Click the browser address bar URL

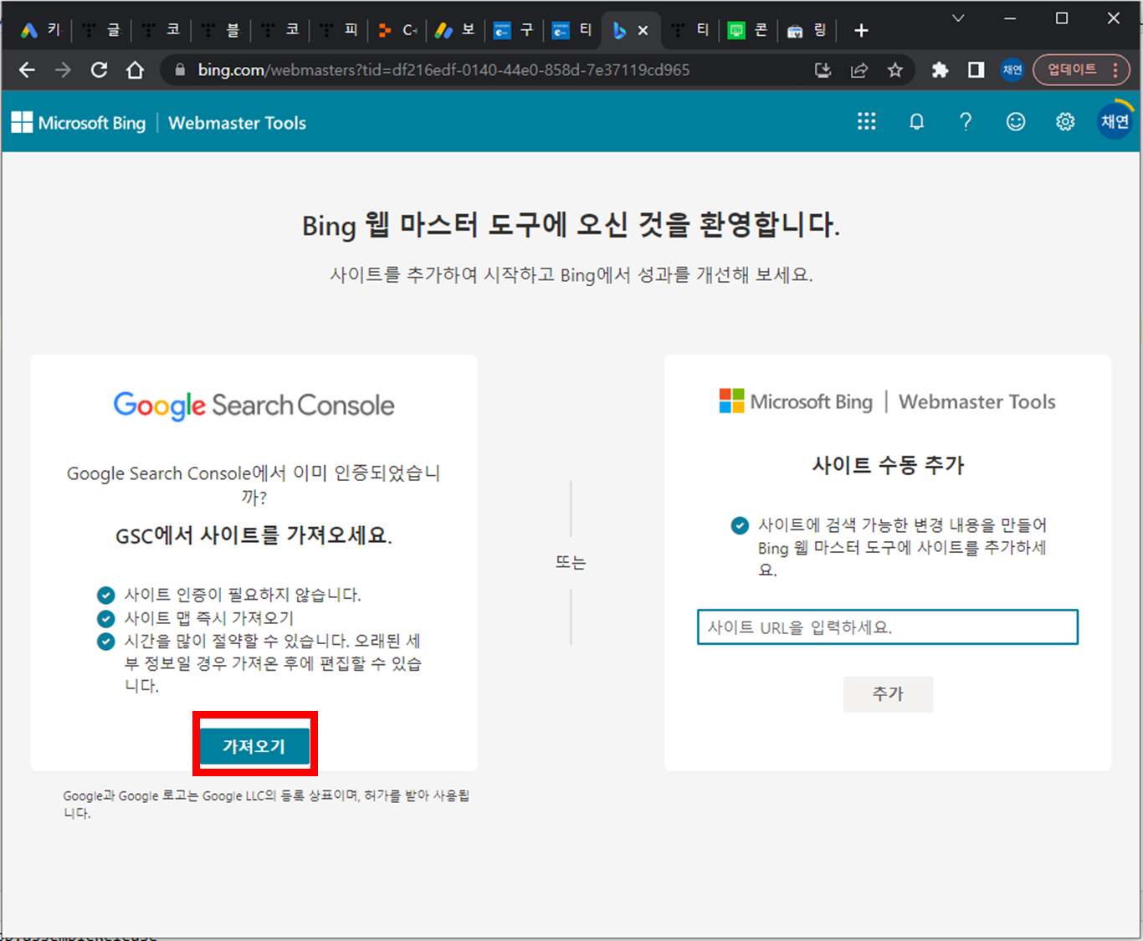[x=443, y=70]
